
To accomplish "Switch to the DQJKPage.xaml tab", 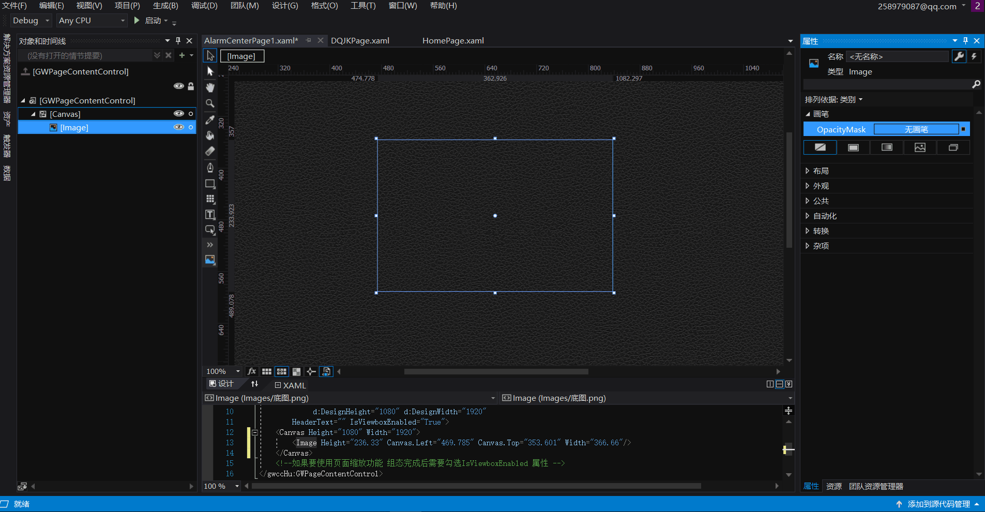I will pos(360,41).
